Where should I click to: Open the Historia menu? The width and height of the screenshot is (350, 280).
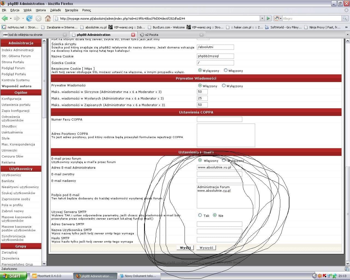click(x=41, y=10)
